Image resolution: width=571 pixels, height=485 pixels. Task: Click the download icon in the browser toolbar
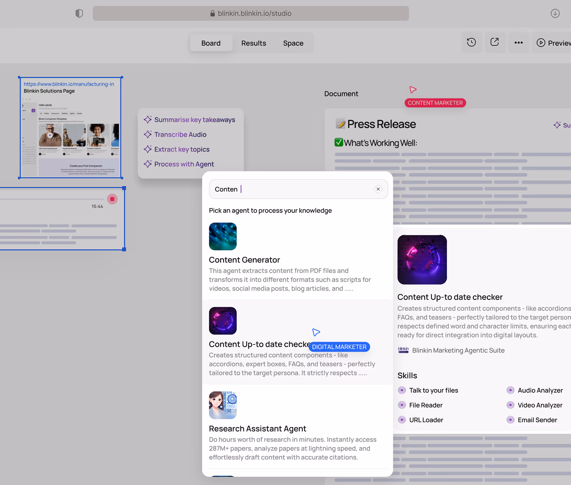(x=555, y=13)
